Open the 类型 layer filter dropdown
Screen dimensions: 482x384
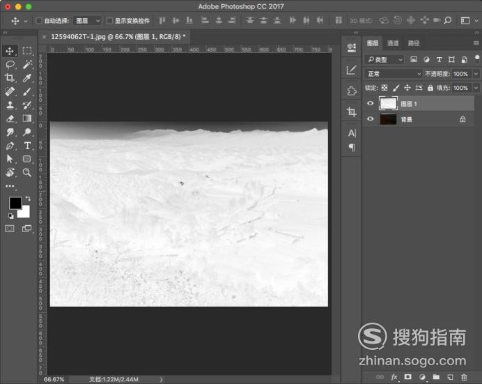[x=384, y=59]
